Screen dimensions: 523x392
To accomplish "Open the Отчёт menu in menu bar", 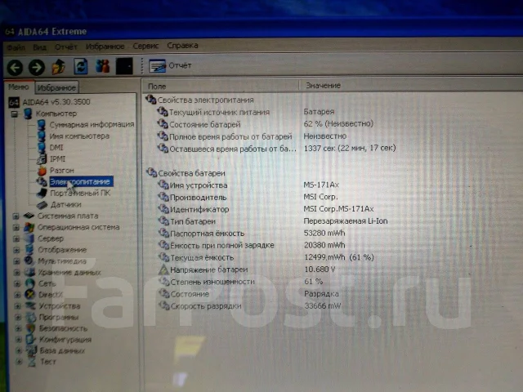I will pyautogui.click(x=65, y=47).
